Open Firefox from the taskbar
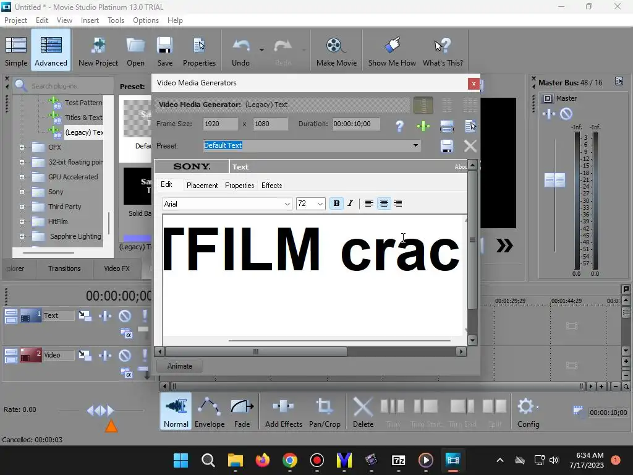Viewport: 633px width, 475px height. [262, 460]
